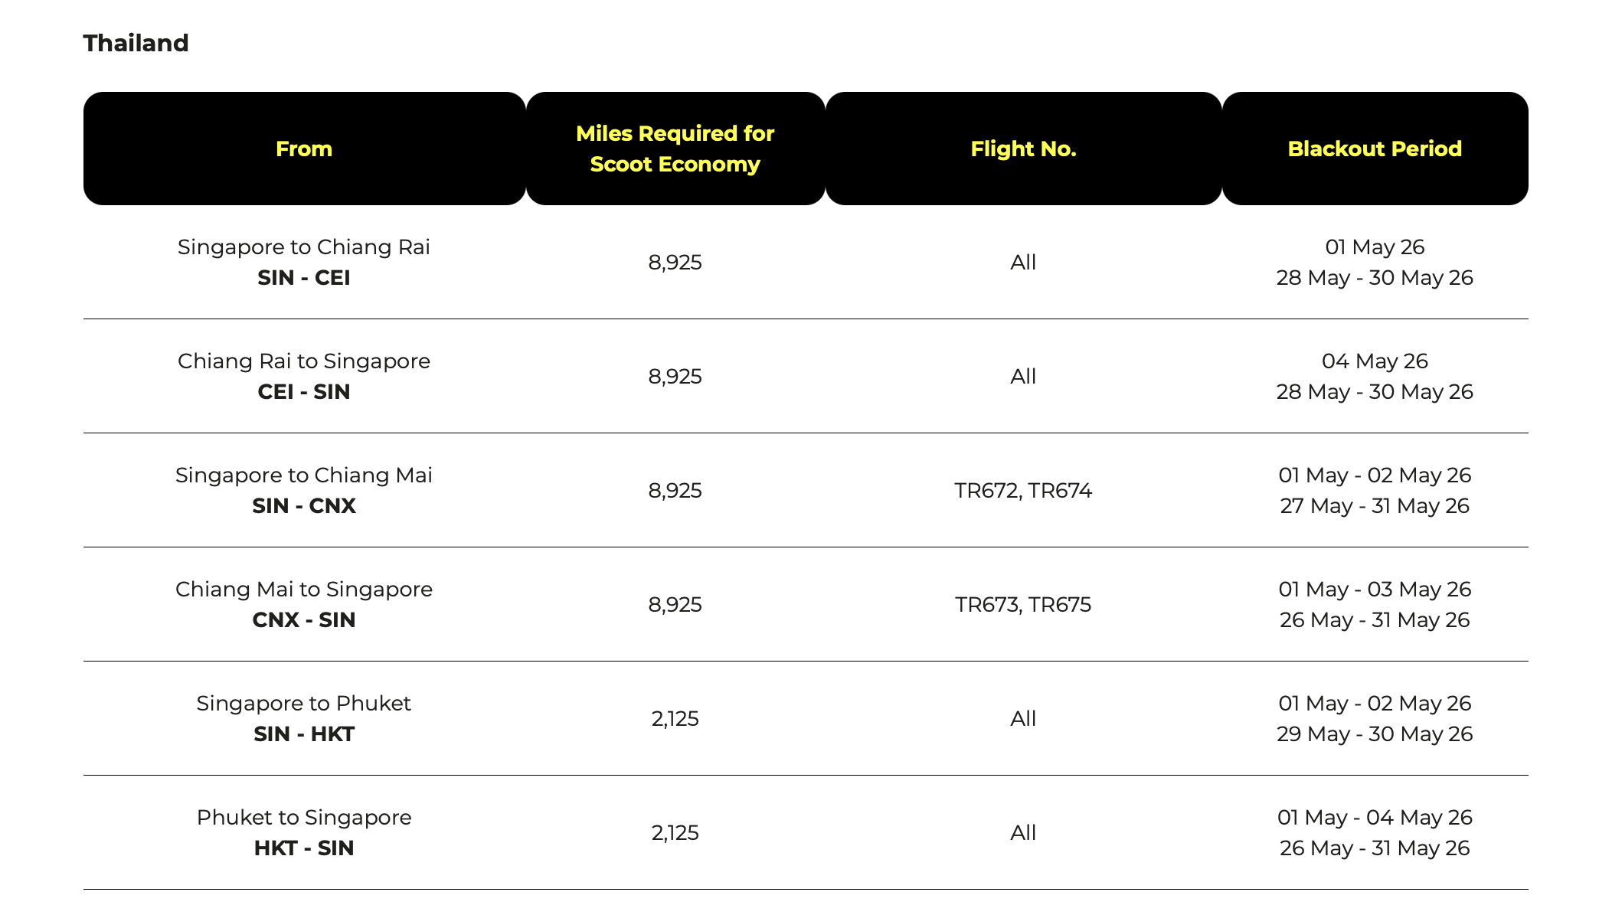Click flight numbers TR672, TR674

click(x=1023, y=490)
